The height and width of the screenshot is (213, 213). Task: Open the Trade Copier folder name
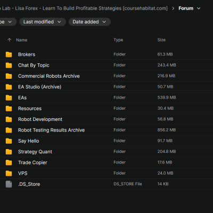pos(32,162)
